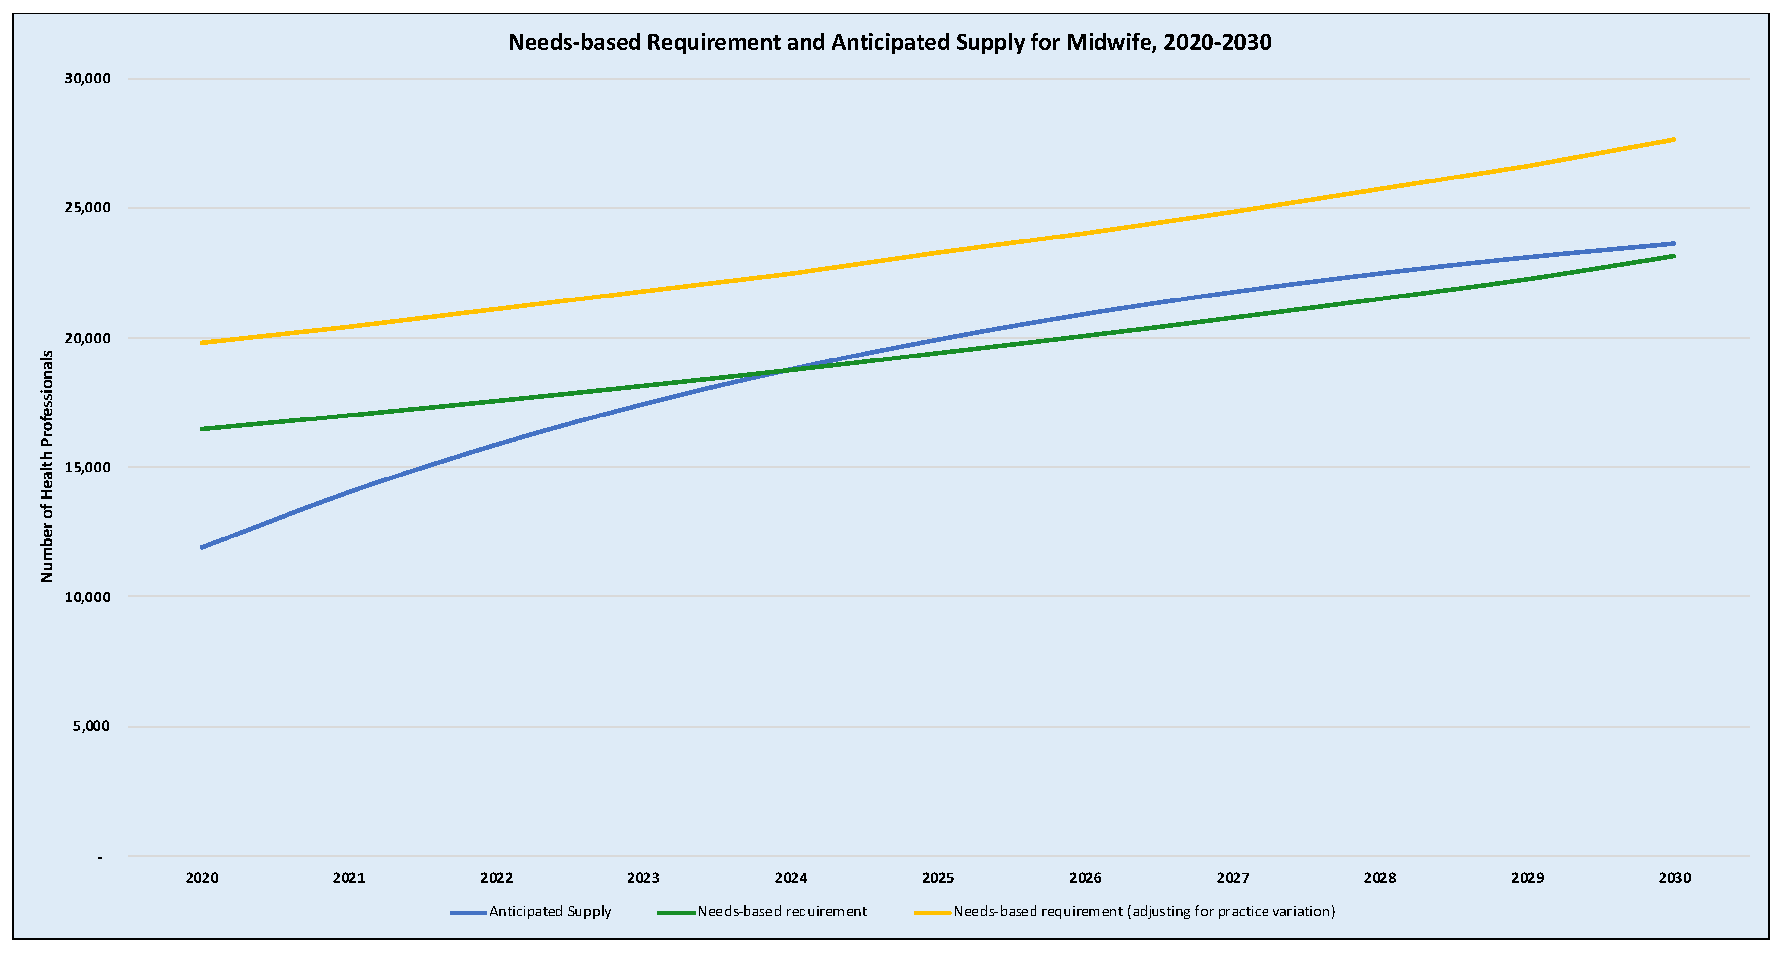Click the 2022 x-axis label
This screenshot has width=1783, height=954.
point(496,878)
